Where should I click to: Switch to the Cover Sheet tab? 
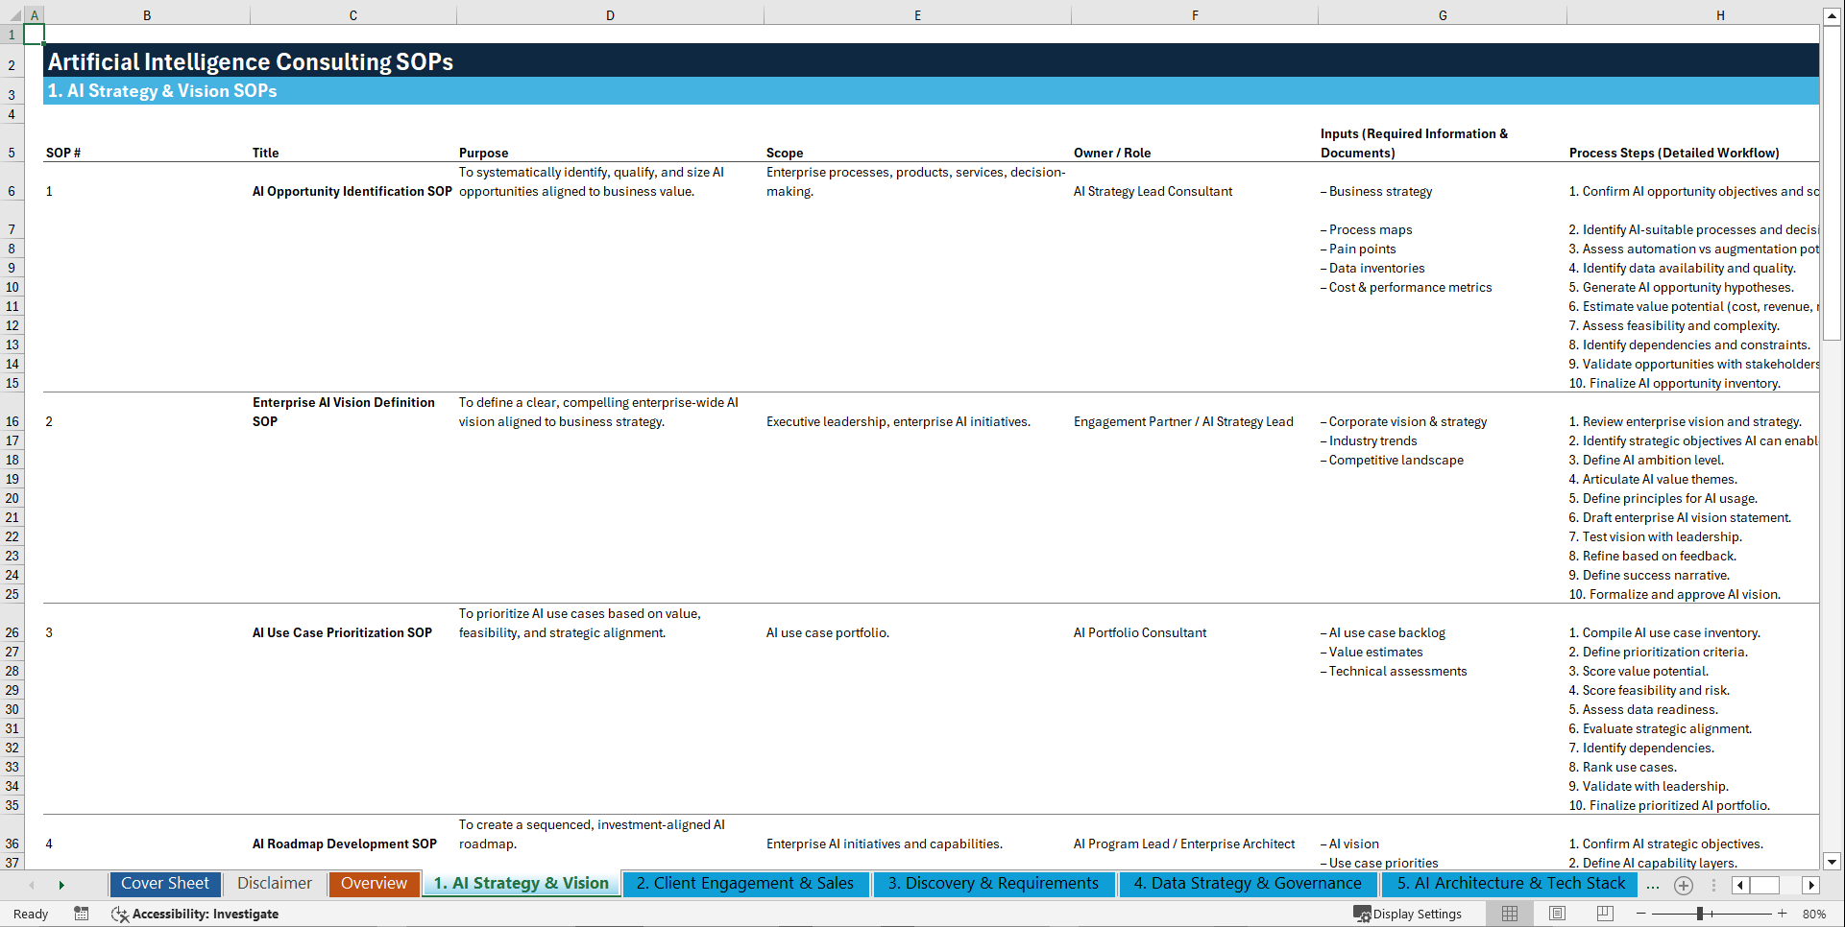(164, 884)
